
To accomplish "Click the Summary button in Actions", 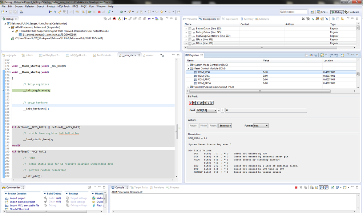I will coord(225,125).
